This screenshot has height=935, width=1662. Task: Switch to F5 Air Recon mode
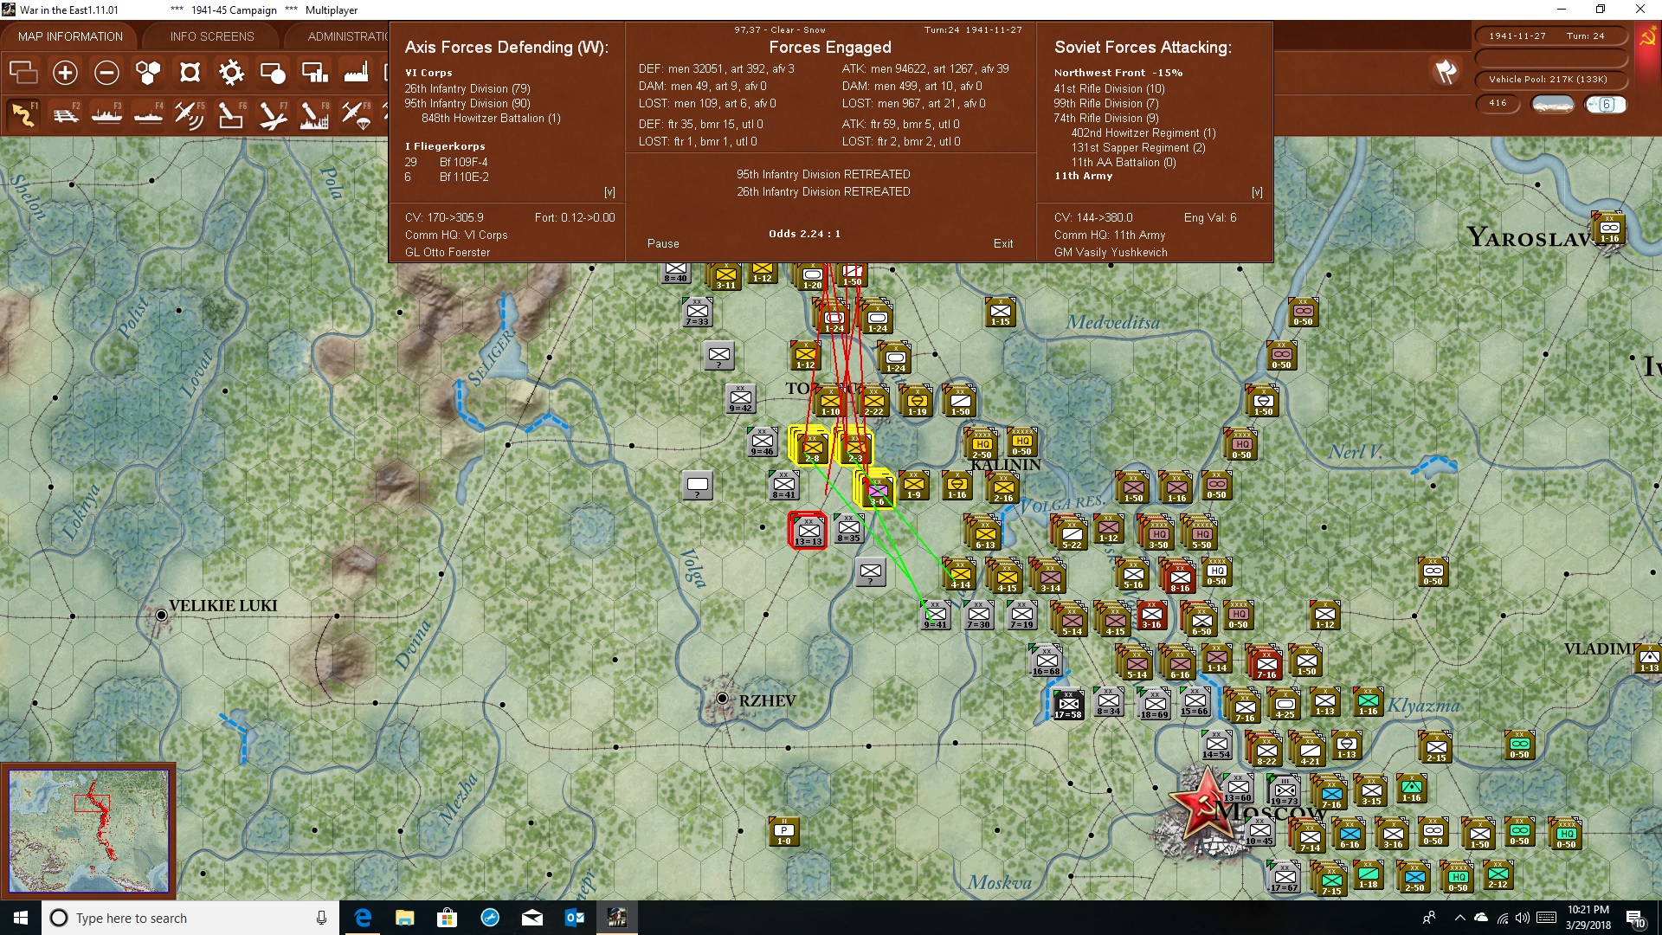click(x=190, y=114)
